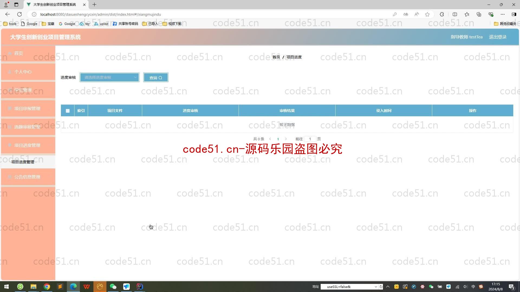Toggle the Edge sidebar

[x=514, y=14]
